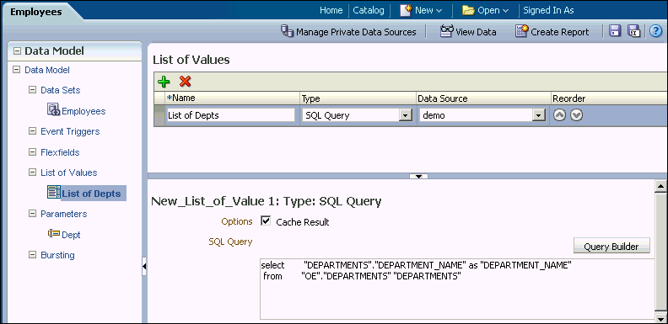
Task: Click the Create Report link
Action: (x=560, y=32)
